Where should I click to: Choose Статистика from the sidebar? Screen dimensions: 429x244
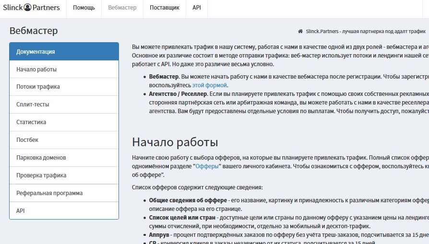pos(64,122)
